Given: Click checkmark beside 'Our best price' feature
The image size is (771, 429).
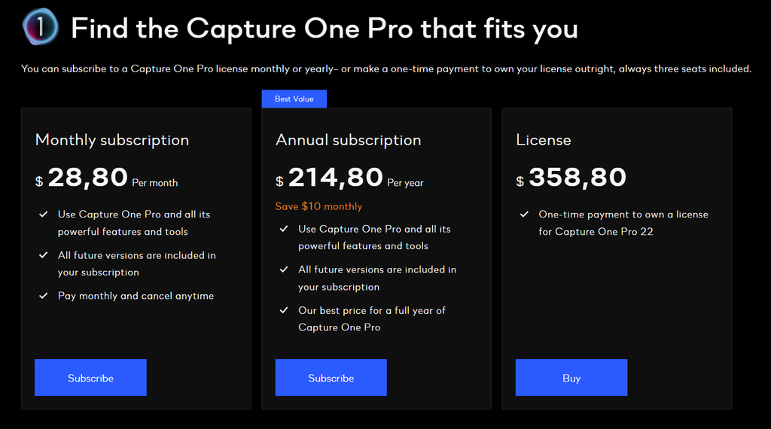Looking at the screenshot, I should [x=284, y=310].
